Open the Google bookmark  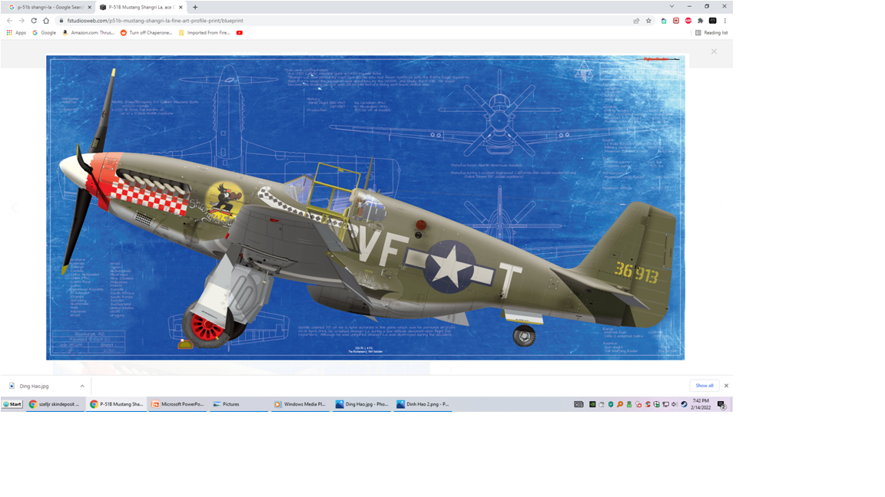pos(44,33)
